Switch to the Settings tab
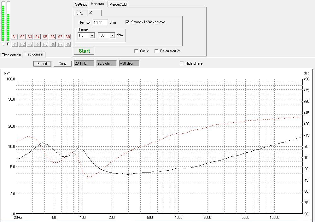The height and width of the screenshot is (222, 315). pos(81,4)
